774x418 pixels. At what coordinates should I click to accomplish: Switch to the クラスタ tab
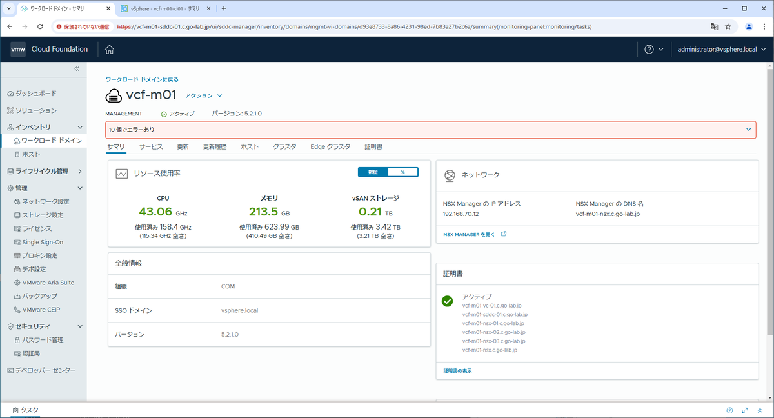tap(284, 147)
